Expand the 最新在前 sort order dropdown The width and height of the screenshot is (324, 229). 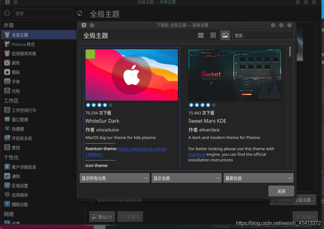click(x=258, y=178)
